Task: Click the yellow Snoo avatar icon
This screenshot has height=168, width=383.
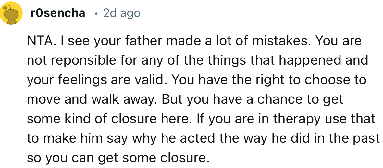Action: tap(13, 14)
